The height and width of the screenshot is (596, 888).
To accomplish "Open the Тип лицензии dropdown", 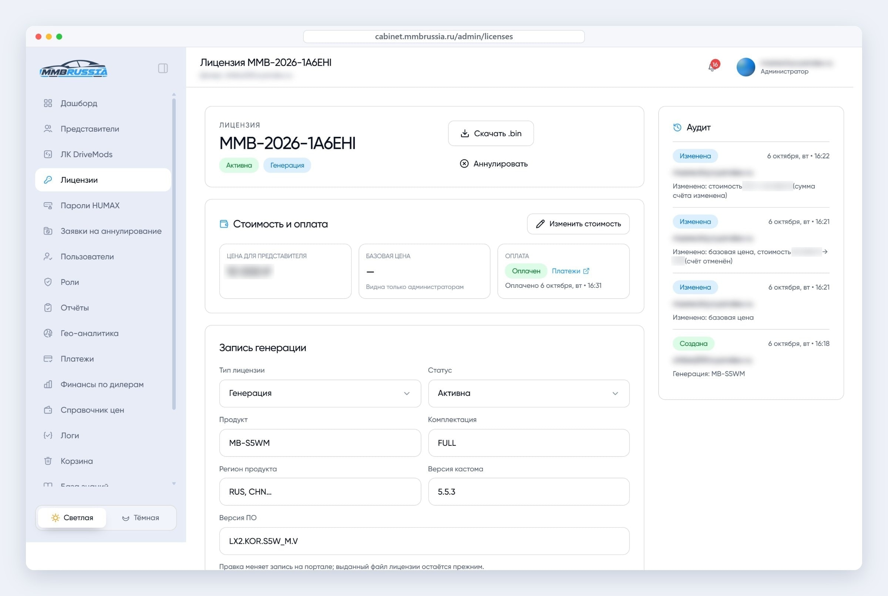I will point(320,393).
